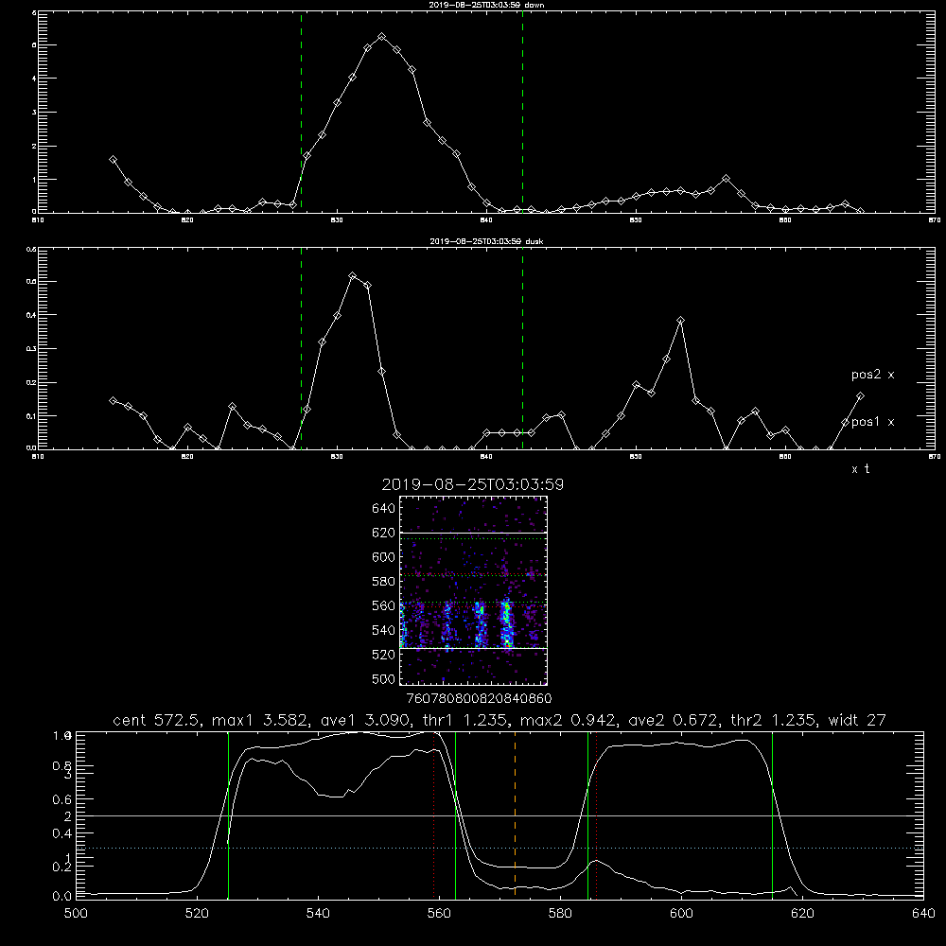Viewport: 946px width, 946px height.
Task: Click the last diamond data point of the dusk curve
Action: [x=860, y=395]
